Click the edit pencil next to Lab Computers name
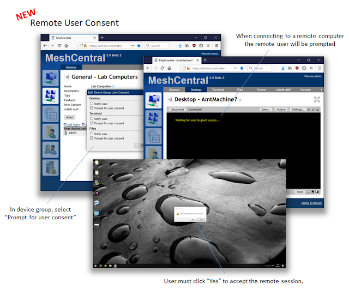Image resolution: width=349 pixels, height=289 pixels. (x=113, y=86)
